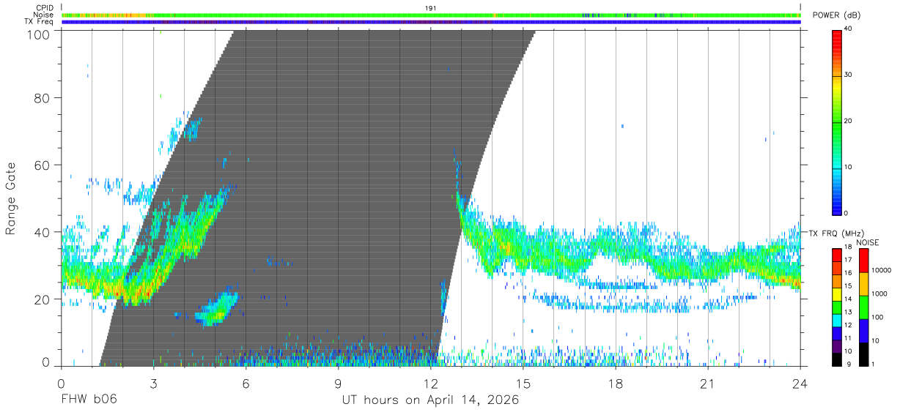
Task: Click the blue TX frequency strip above the plot
Action: coord(431,22)
